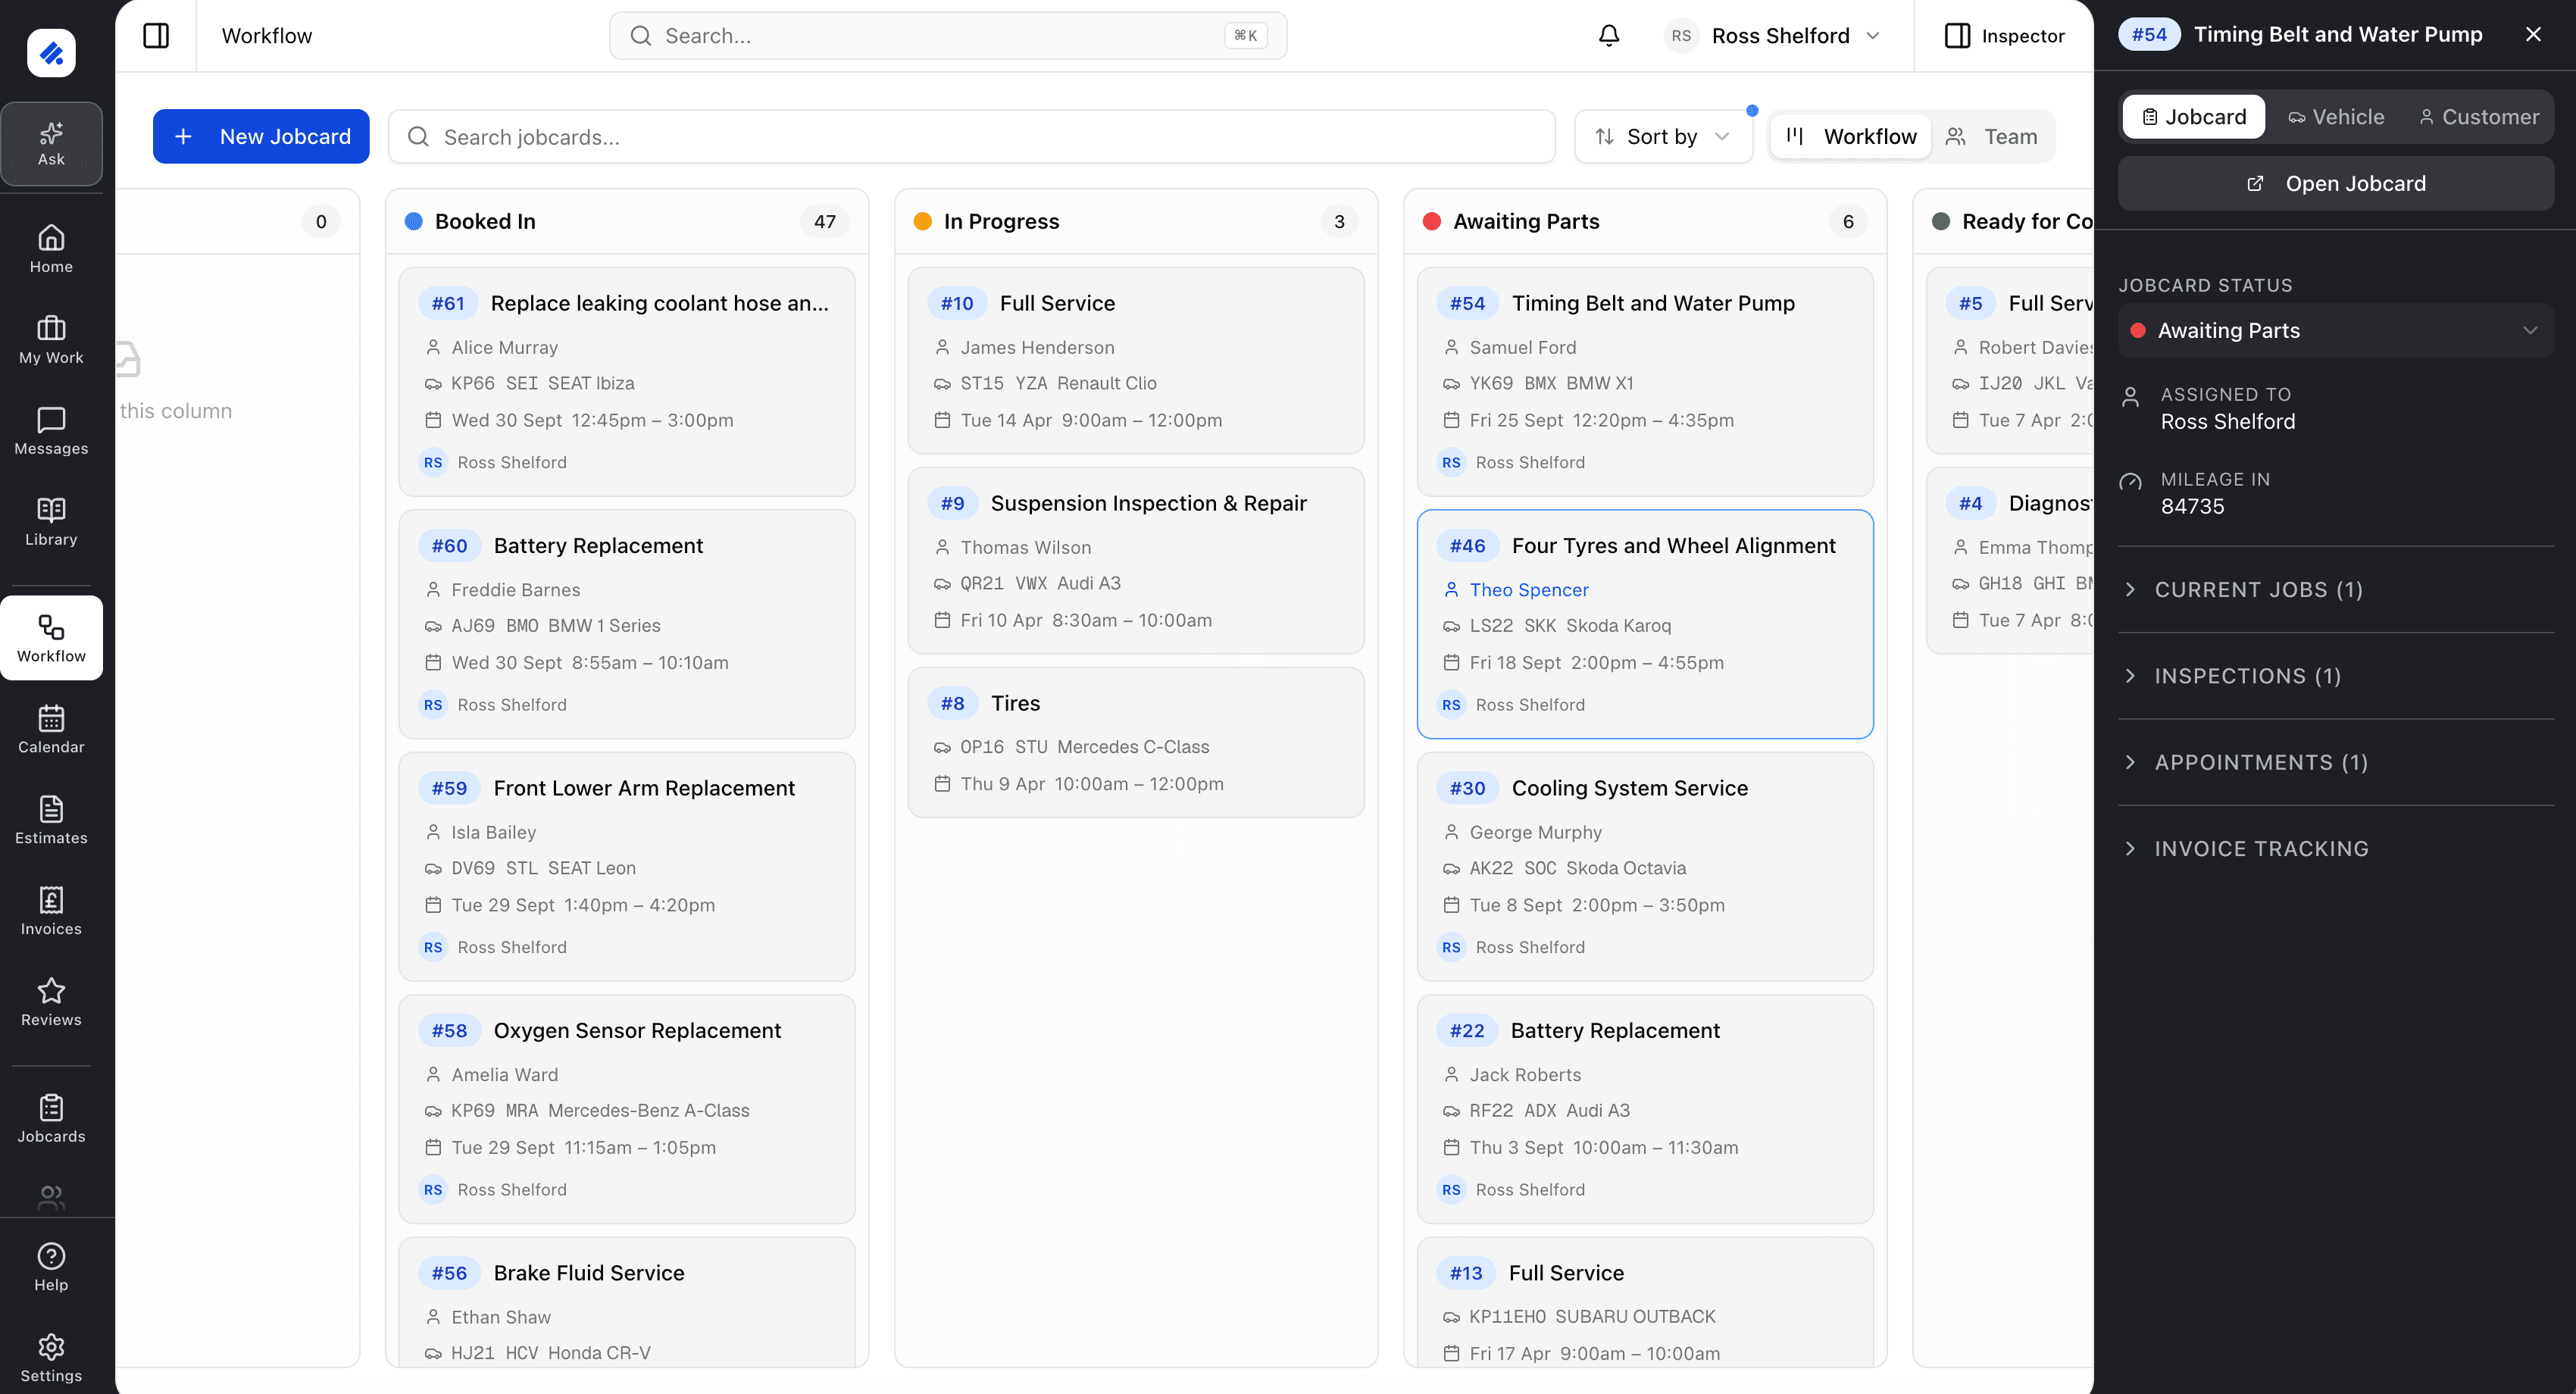This screenshot has width=2576, height=1394.
Task: Close the jobcard #54 inspector panel
Action: [x=2533, y=35]
